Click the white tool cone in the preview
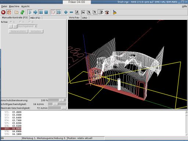Viewport: 188px width, 141px height. (119, 84)
